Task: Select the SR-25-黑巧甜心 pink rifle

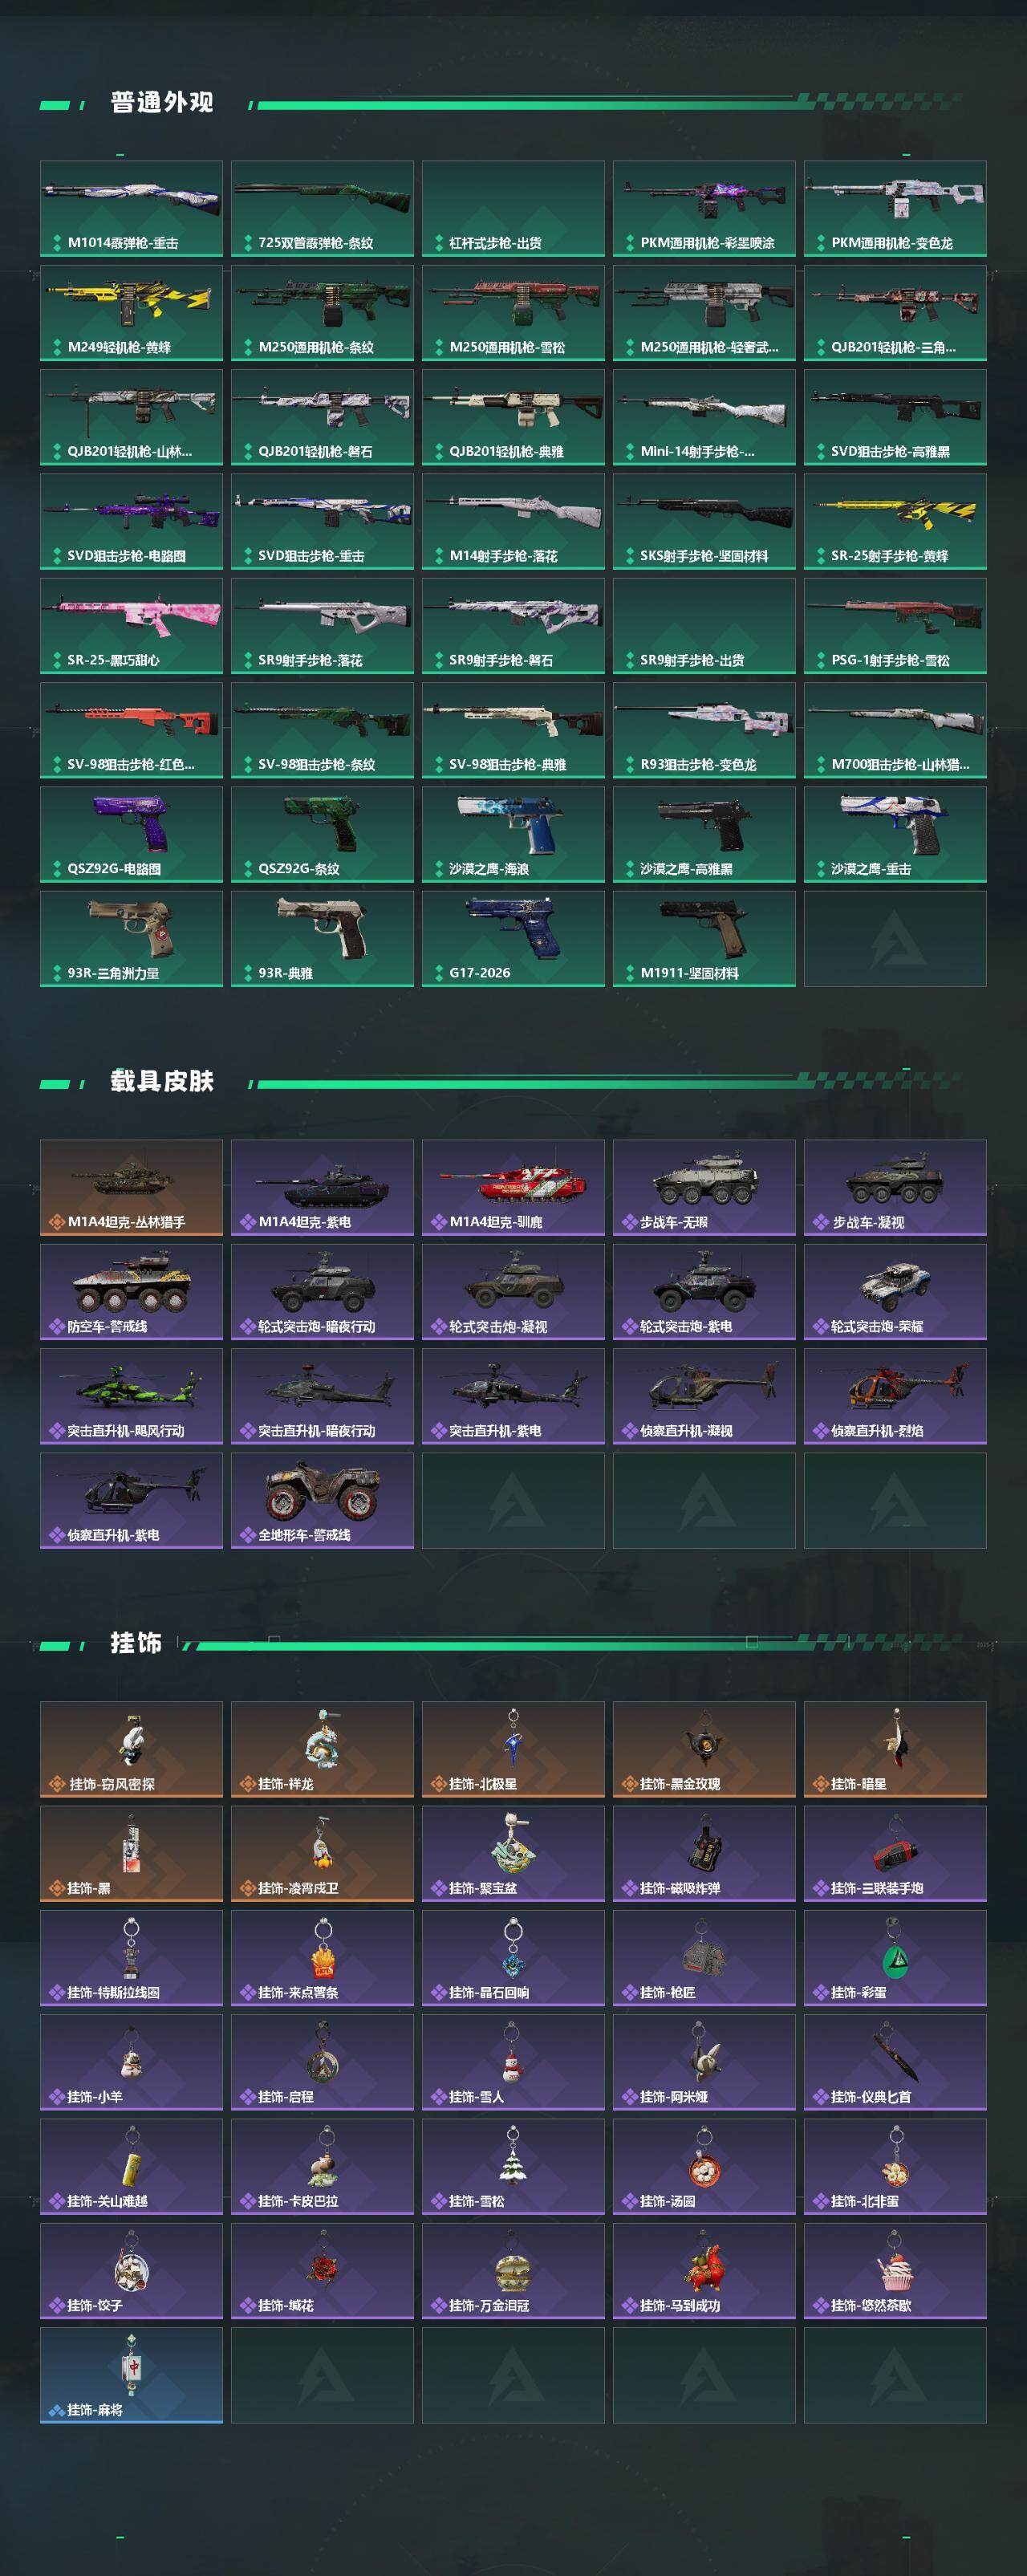Action: coord(131,626)
